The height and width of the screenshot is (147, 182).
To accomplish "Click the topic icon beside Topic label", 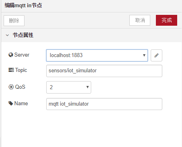I will tap(11, 70).
